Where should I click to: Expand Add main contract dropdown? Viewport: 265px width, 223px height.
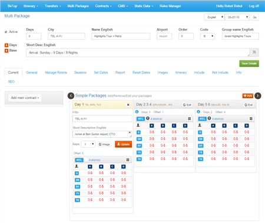pos(25,98)
